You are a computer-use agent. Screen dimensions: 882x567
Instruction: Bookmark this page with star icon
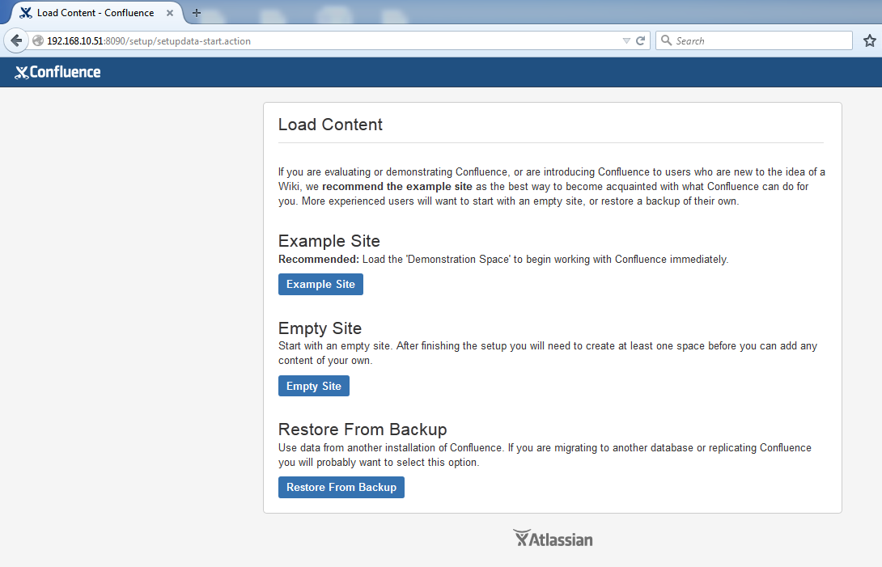(x=869, y=40)
